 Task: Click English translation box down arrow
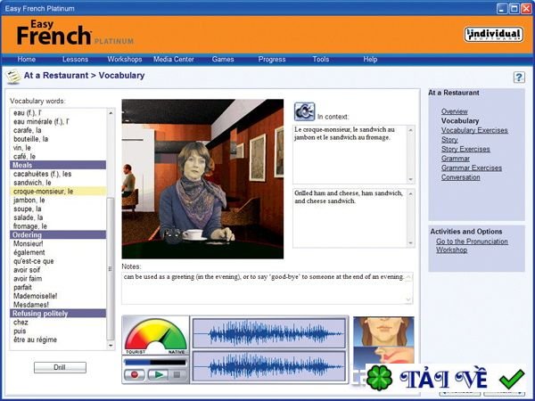click(x=411, y=242)
